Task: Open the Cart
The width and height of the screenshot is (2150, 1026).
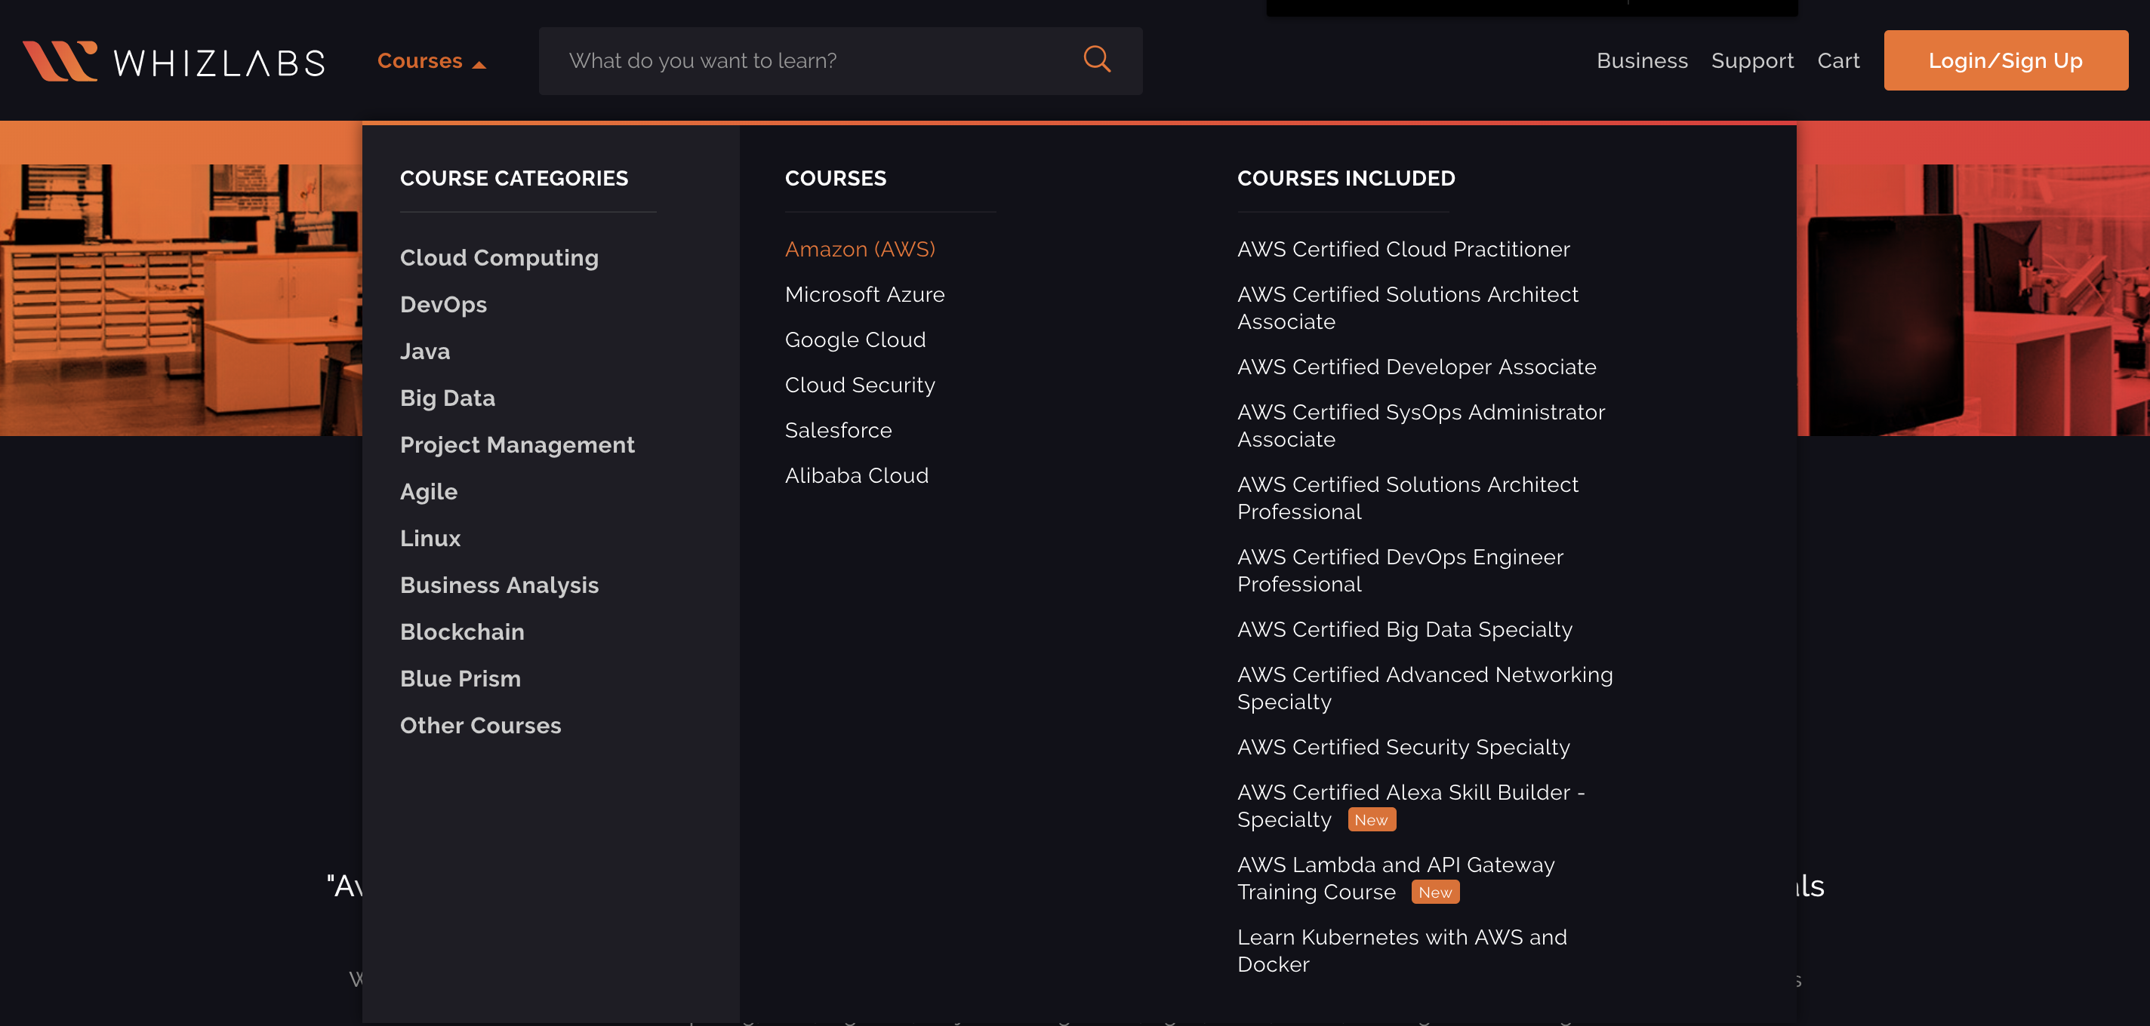Action: [x=1838, y=61]
